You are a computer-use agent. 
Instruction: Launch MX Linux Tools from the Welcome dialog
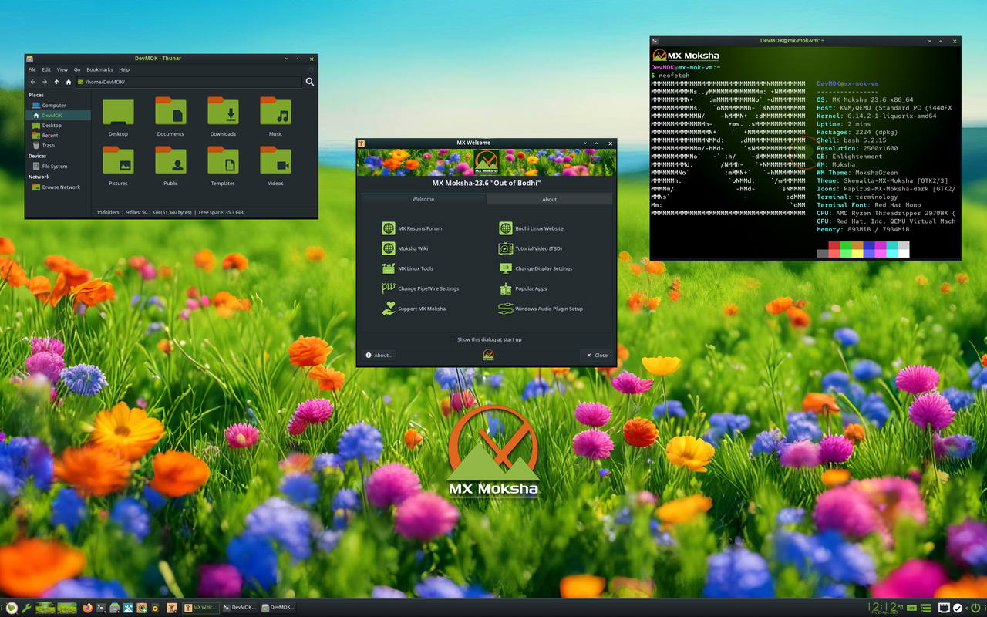pos(389,268)
